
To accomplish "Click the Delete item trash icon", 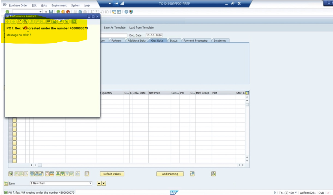I will [32, 174].
